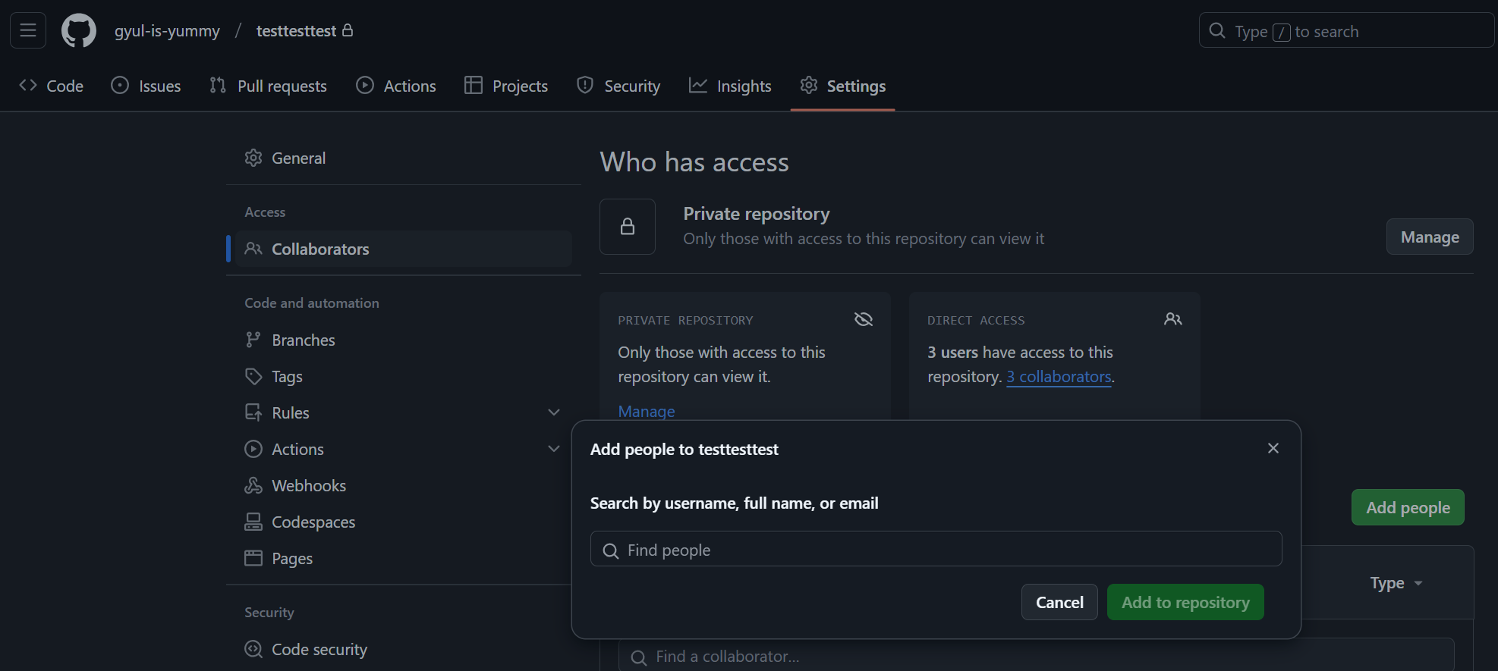Open Tags settings page

404,376
